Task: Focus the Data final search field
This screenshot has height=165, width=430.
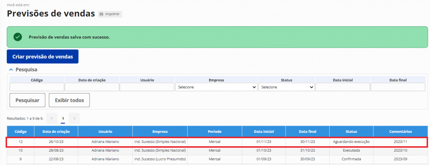Action: pyautogui.click(x=398, y=87)
